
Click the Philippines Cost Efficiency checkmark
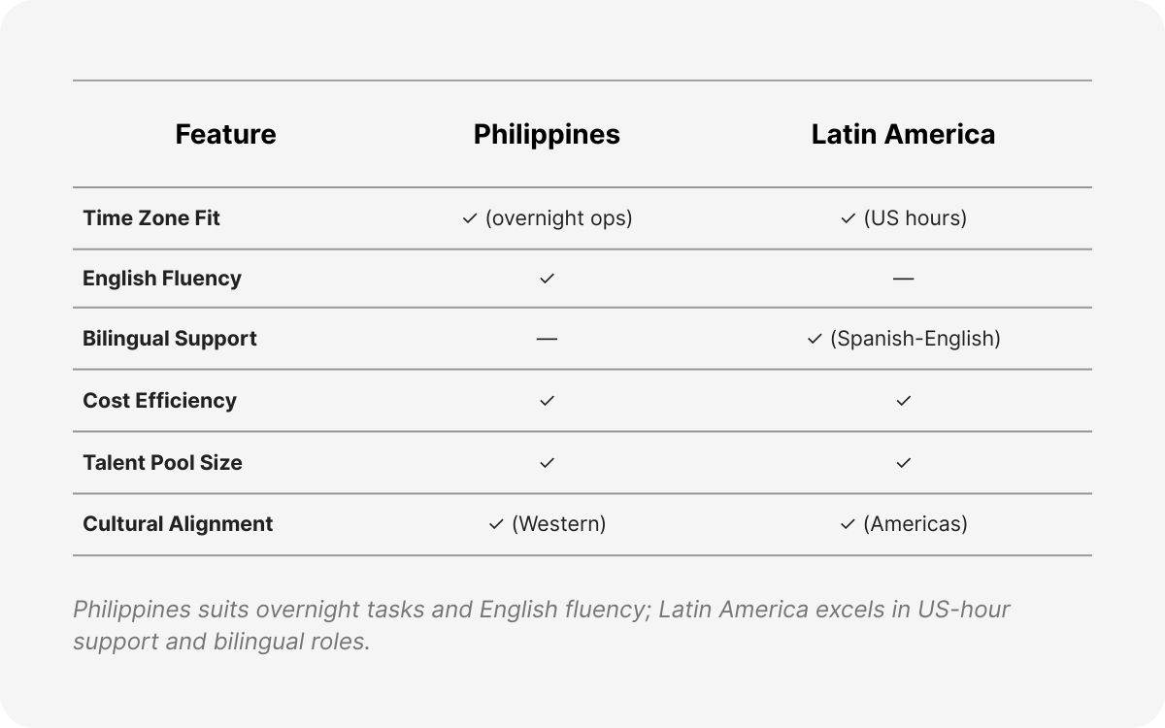pyautogui.click(x=547, y=400)
